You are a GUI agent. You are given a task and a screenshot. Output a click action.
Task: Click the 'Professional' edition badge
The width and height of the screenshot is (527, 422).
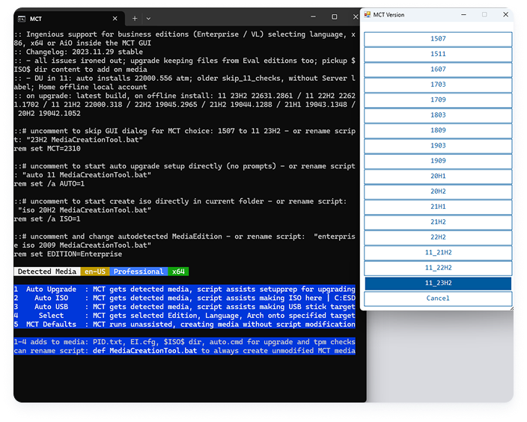pyautogui.click(x=138, y=272)
